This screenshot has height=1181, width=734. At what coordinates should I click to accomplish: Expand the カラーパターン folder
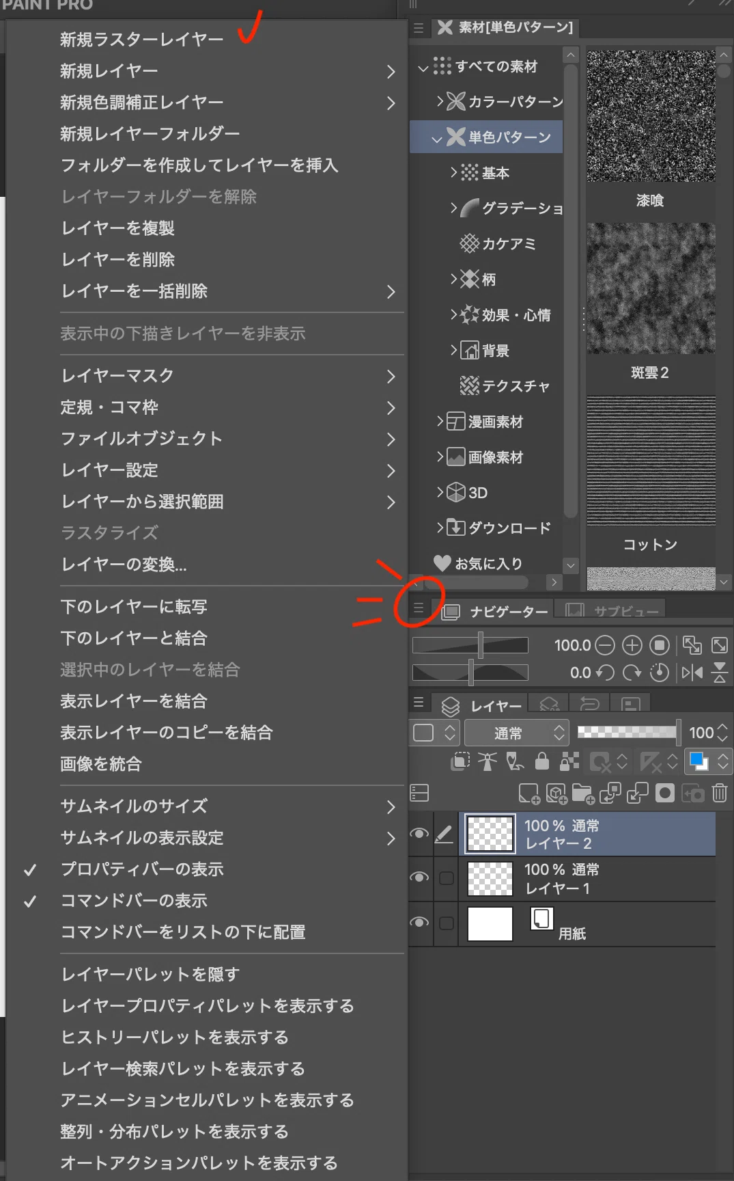[x=440, y=101]
